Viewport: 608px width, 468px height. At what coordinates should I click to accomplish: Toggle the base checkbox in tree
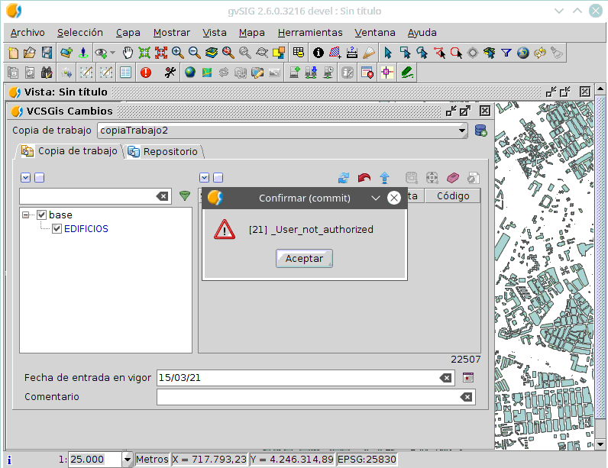point(41,215)
